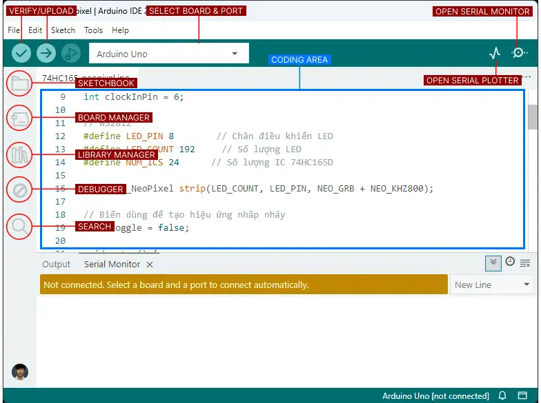Select the Serial Monitor tab

(112, 265)
